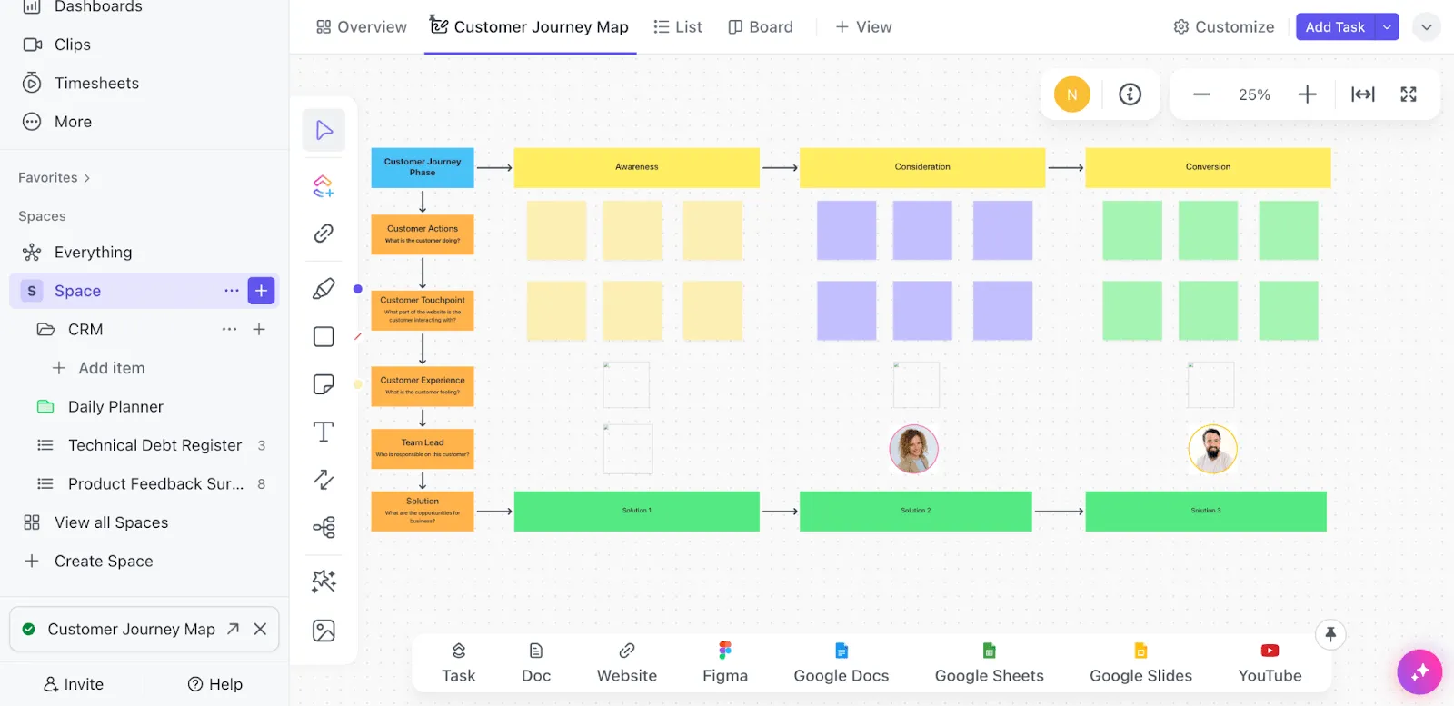Enter fullscreen mode on the whiteboard
The image size is (1454, 706).
(x=1409, y=94)
